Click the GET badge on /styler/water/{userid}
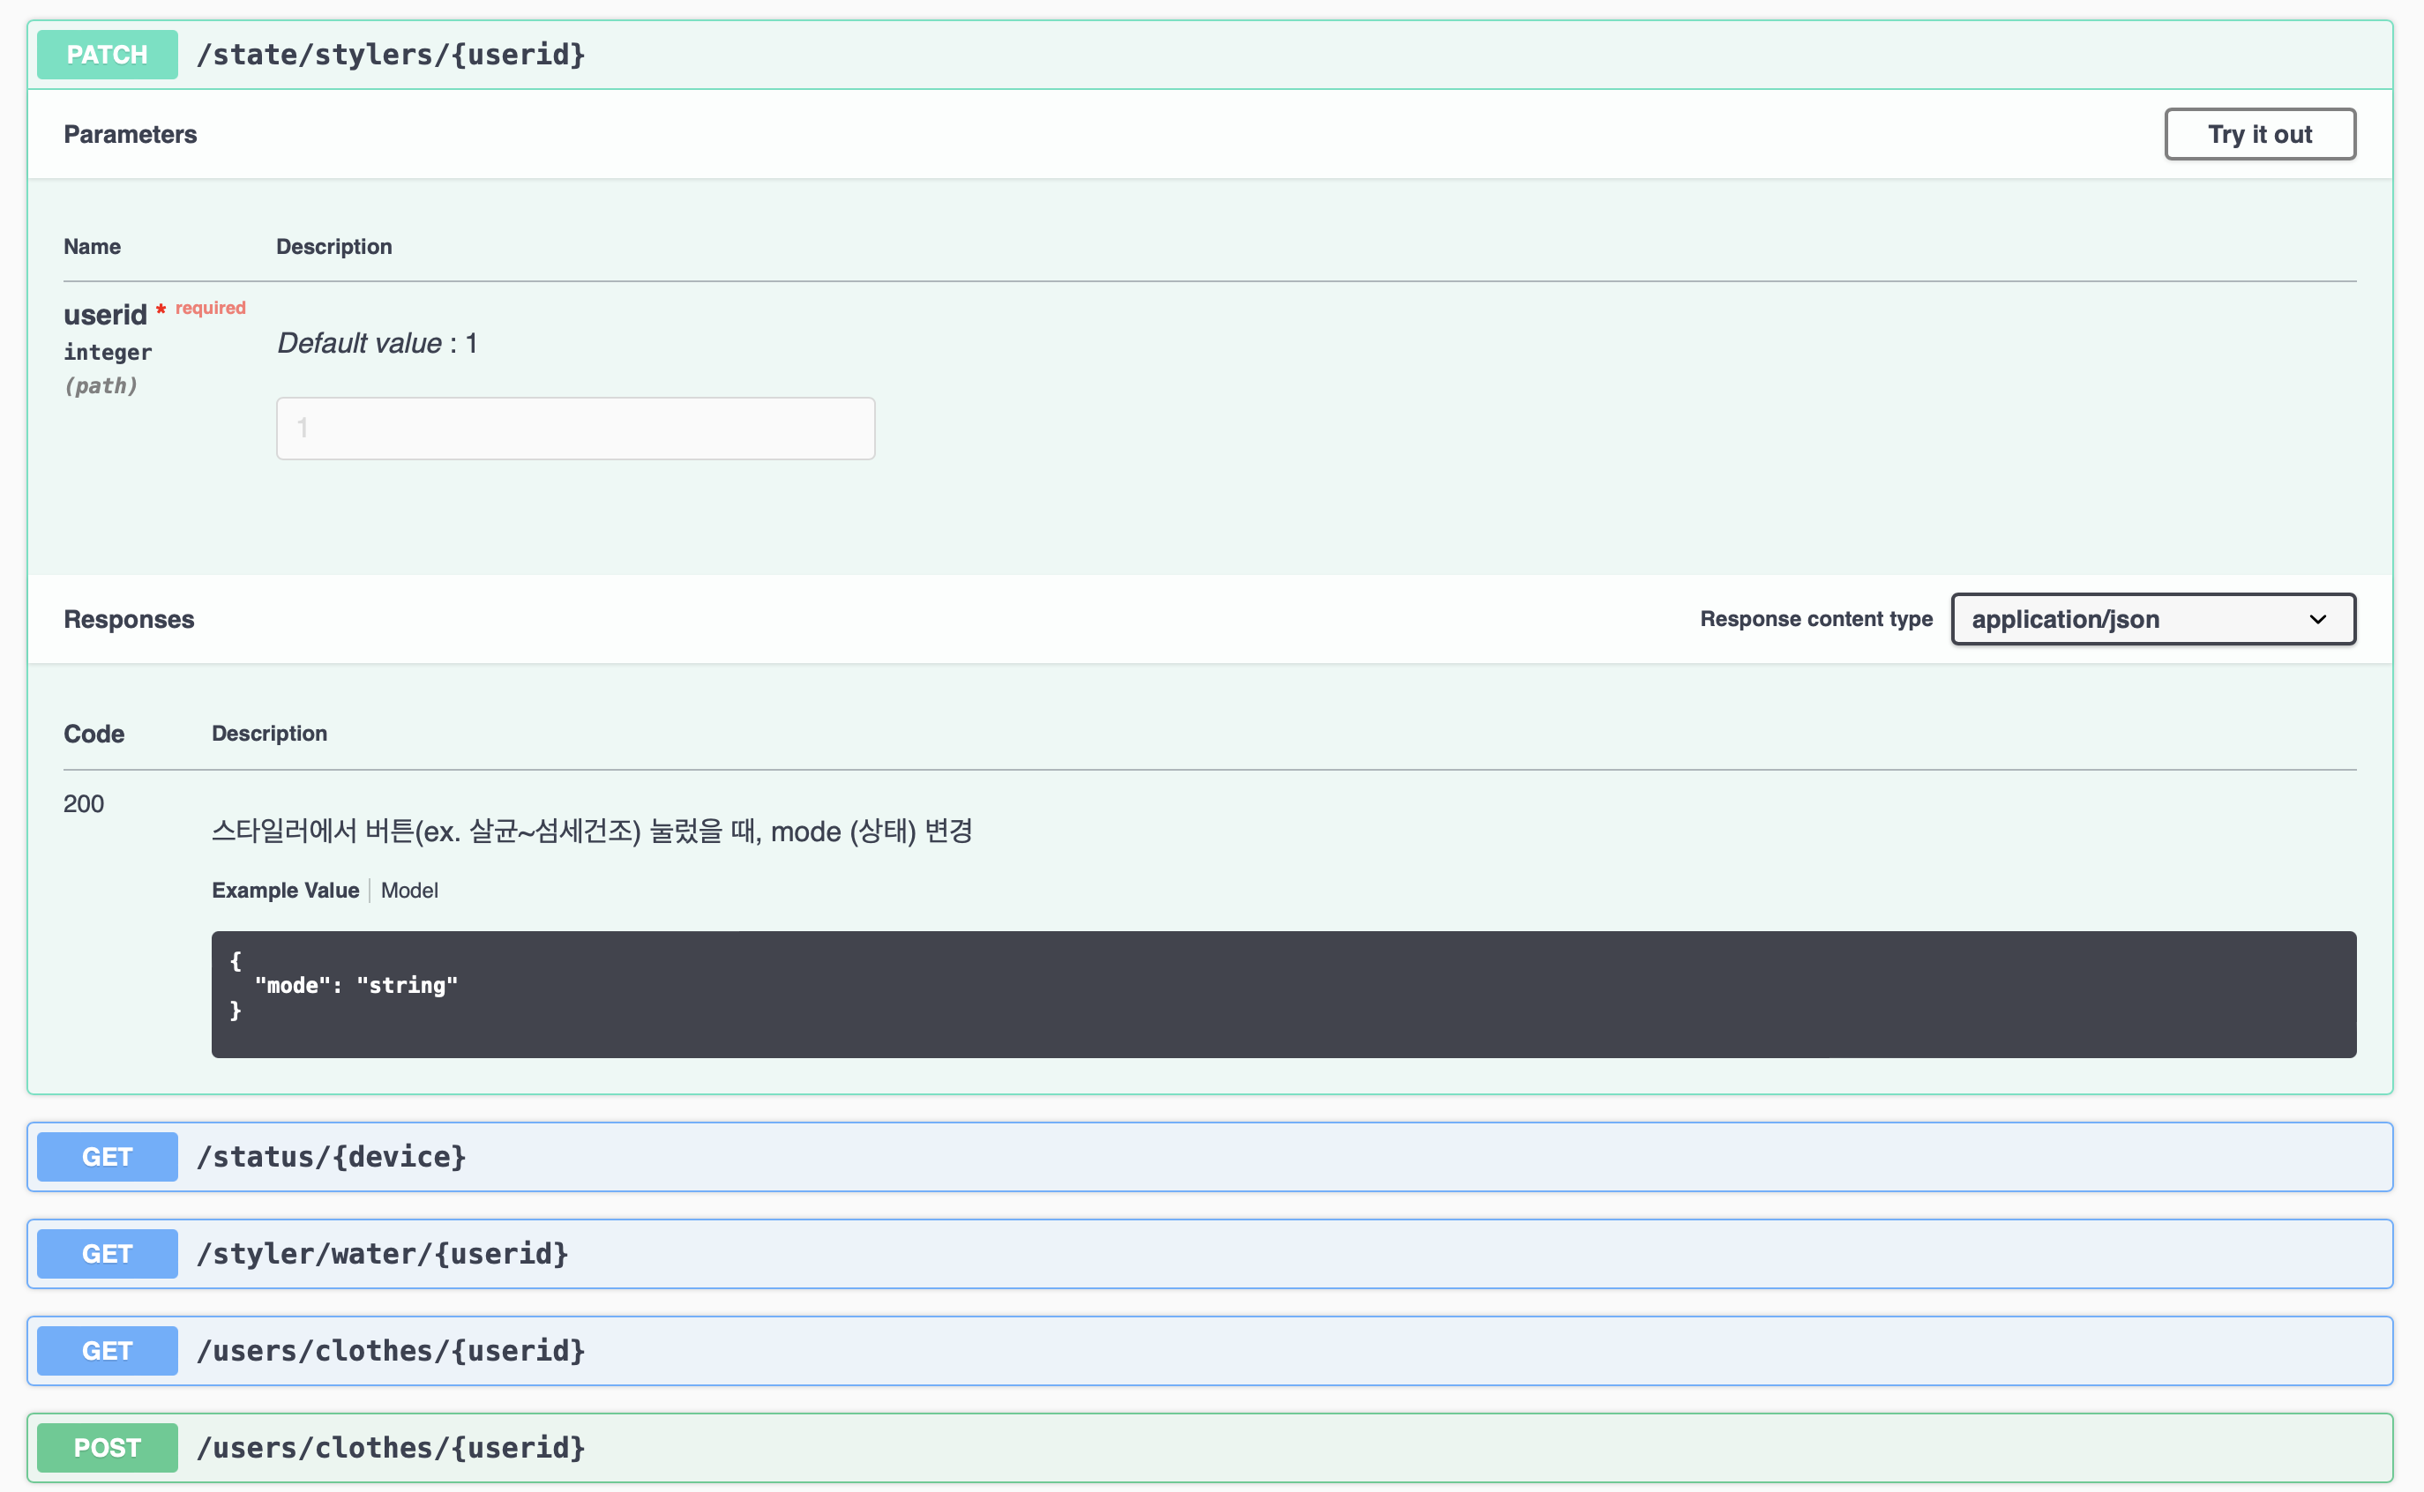Viewport: 2424px width, 1492px height. tap(106, 1253)
